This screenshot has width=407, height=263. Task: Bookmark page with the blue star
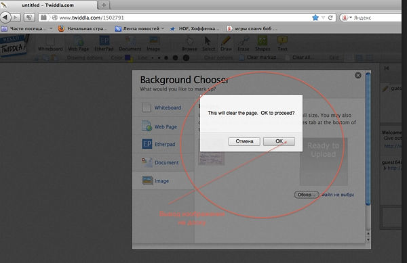pyautogui.click(x=315, y=18)
